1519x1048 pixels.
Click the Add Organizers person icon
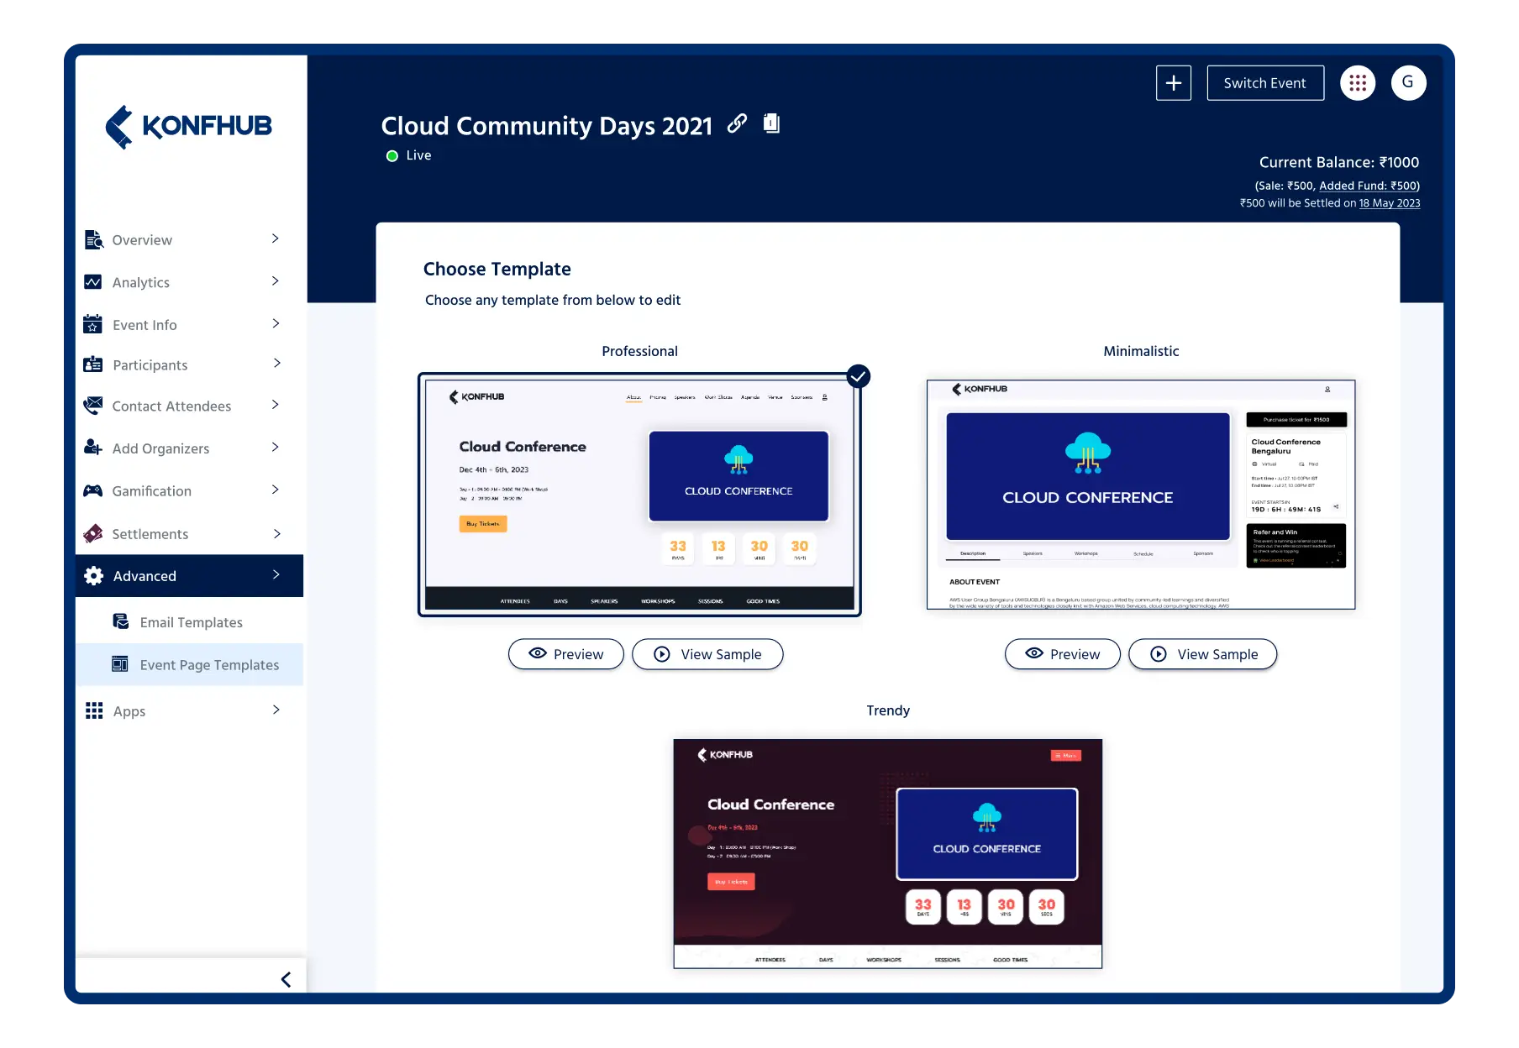(93, 448)
